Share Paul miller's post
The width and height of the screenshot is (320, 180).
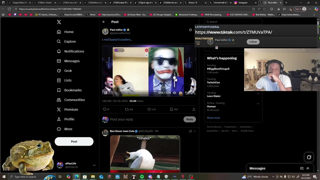(x=194, y=109)
